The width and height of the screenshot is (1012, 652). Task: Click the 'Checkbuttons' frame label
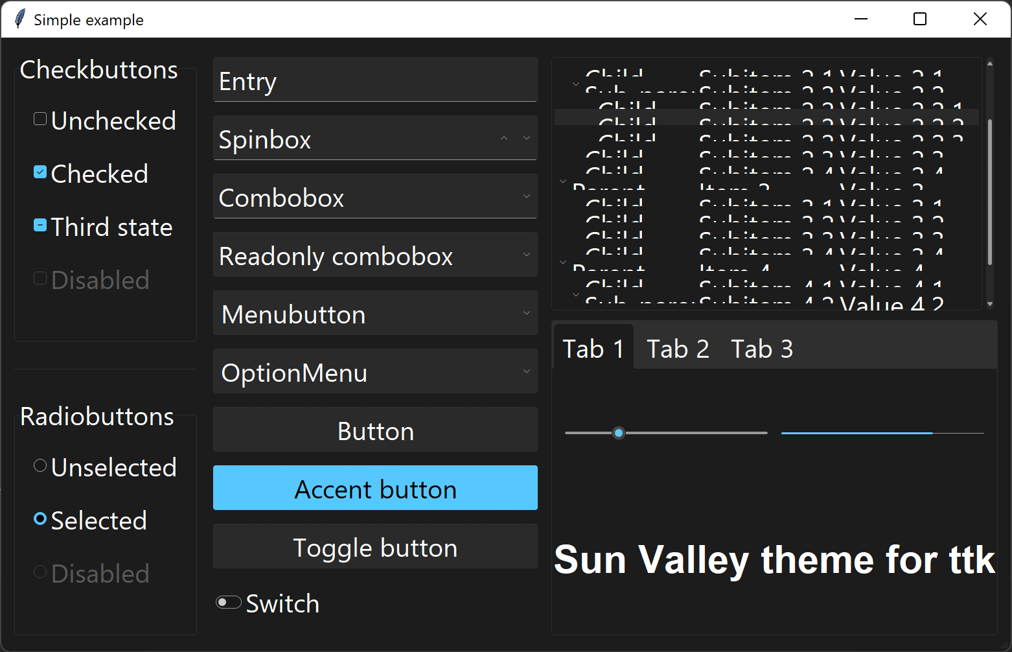tap(98, 69)
